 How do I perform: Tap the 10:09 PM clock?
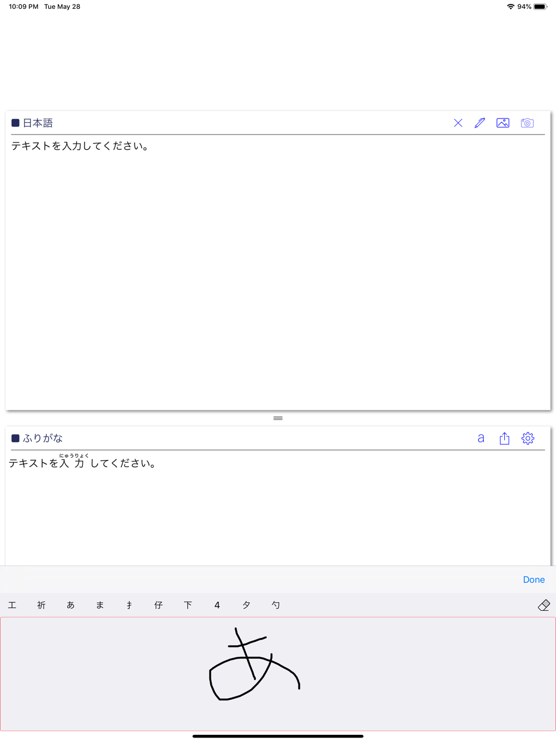23,7
